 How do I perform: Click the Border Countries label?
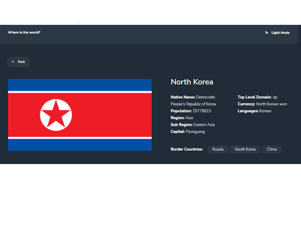coord(187,149)
